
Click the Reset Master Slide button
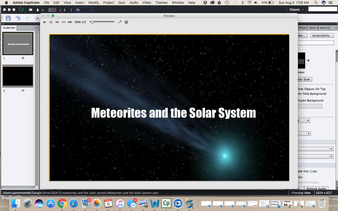click(305, 79)
